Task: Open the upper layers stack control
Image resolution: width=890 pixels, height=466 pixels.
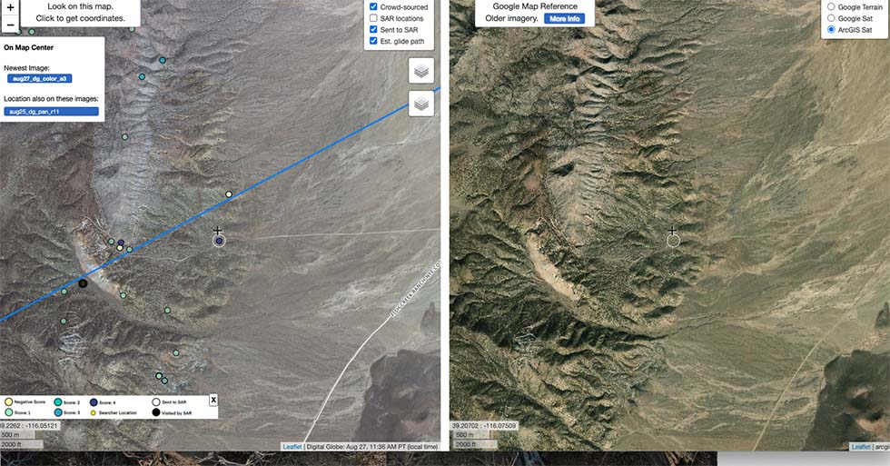Action: [x=421, y=71]
